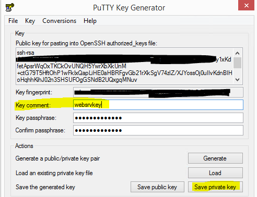Open the File menu

coord(13,21)
